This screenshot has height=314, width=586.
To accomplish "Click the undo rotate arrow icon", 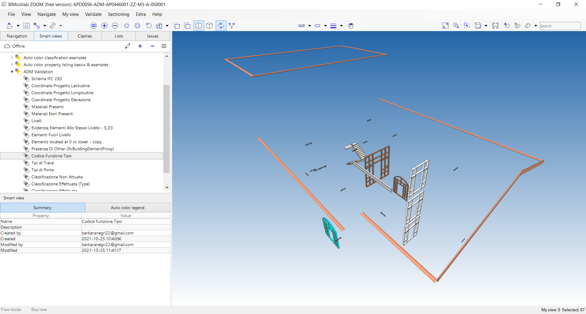I will (x=149, y=26).
